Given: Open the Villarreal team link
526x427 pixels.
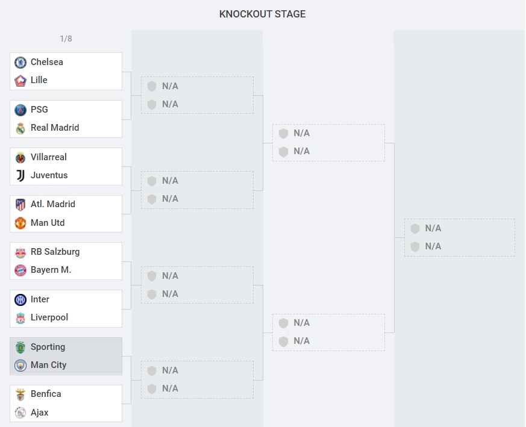Looking at the screenshot, I should pos(49,157).
